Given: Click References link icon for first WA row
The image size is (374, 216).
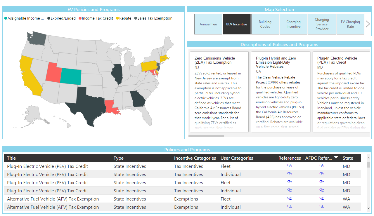Looking at the screenshot, I should (290, 198).
